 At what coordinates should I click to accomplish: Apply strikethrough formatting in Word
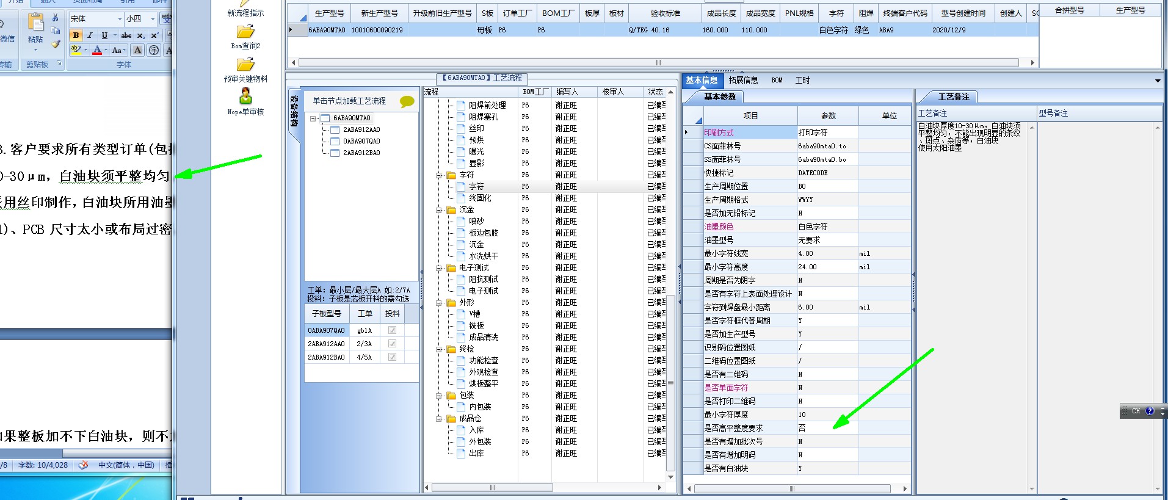[126, 35]
